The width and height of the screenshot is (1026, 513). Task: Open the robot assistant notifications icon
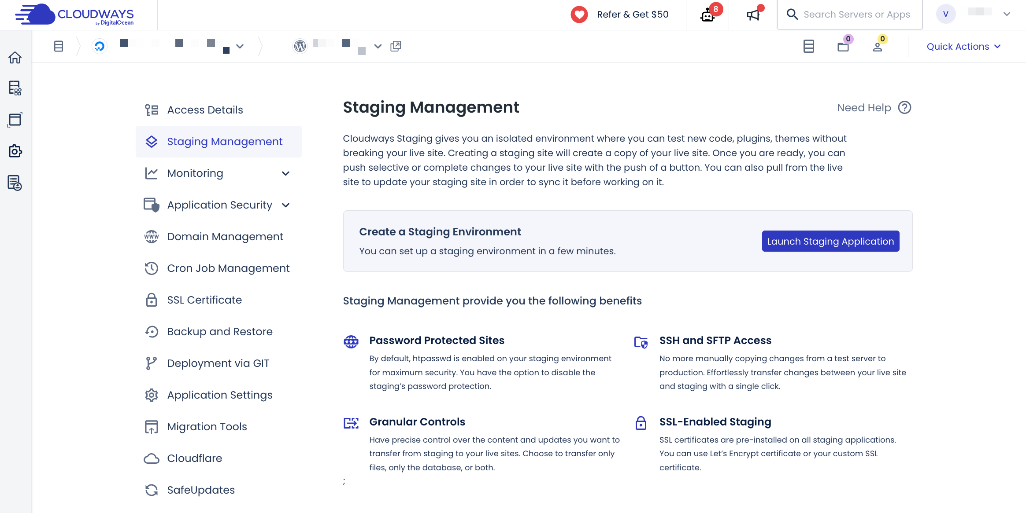click(707, 15)
